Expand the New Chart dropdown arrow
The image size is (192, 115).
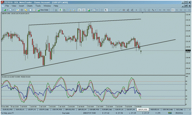pyautogui.click(x=7, y=10)
